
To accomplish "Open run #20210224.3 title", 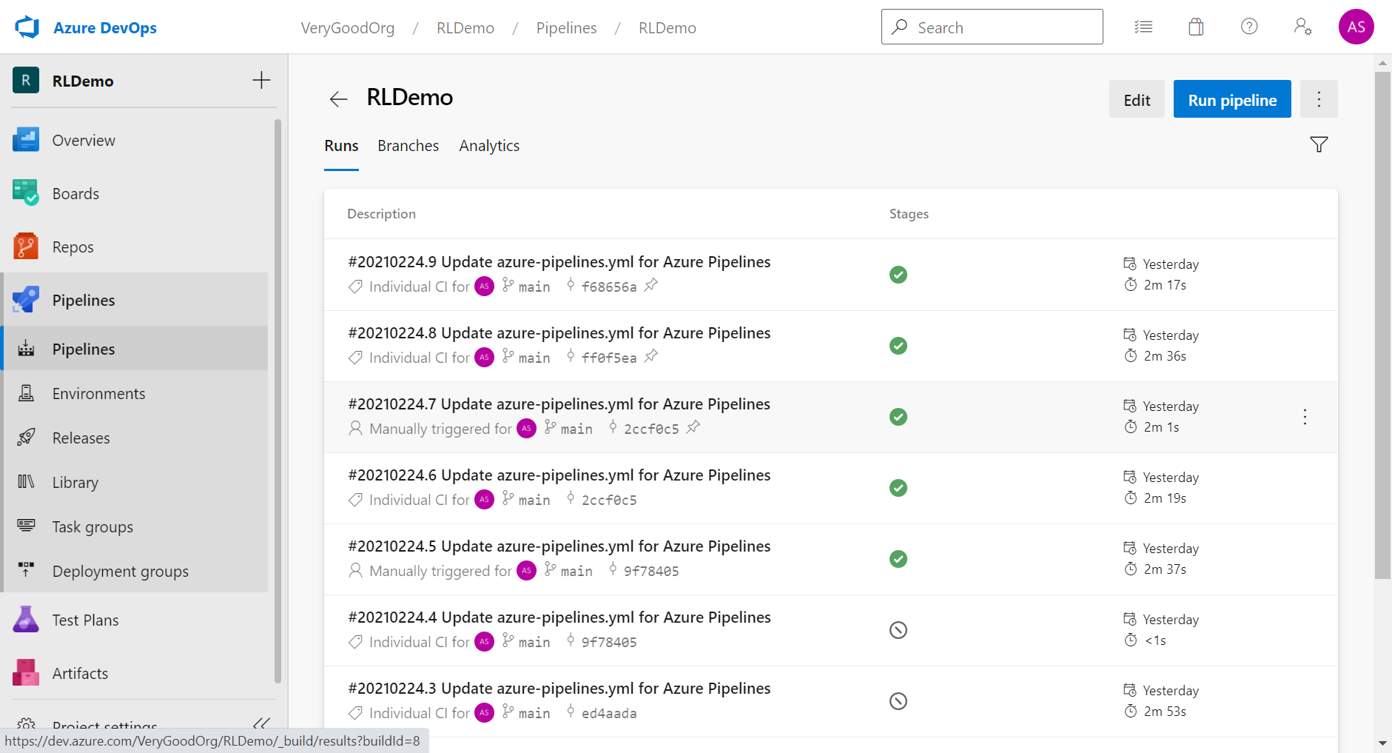I will pos(559,688).
